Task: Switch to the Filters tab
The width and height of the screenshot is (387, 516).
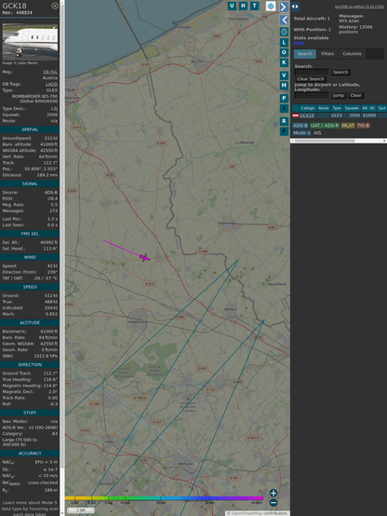Action: coord(327,54)
